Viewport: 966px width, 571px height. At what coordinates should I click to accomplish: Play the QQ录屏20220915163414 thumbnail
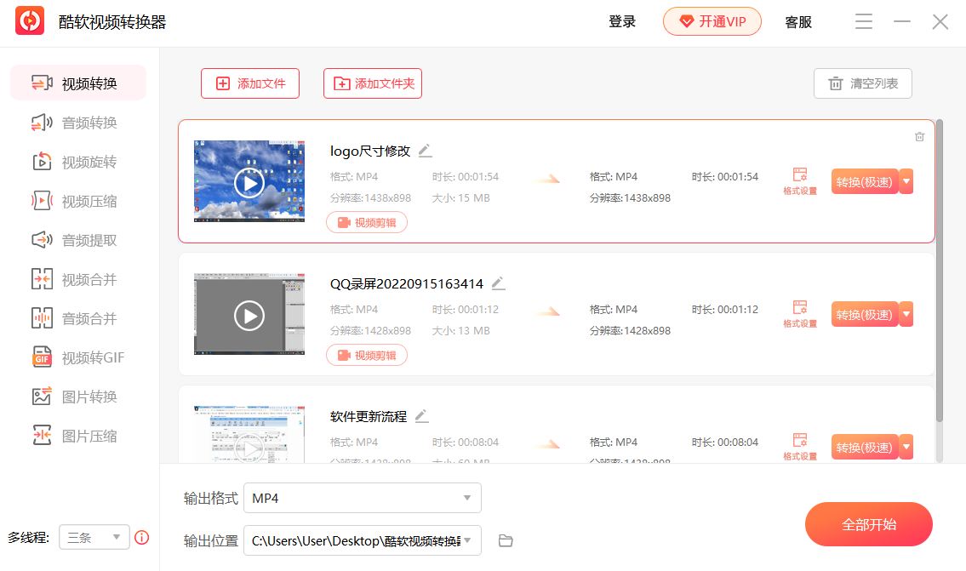[249, 316]
